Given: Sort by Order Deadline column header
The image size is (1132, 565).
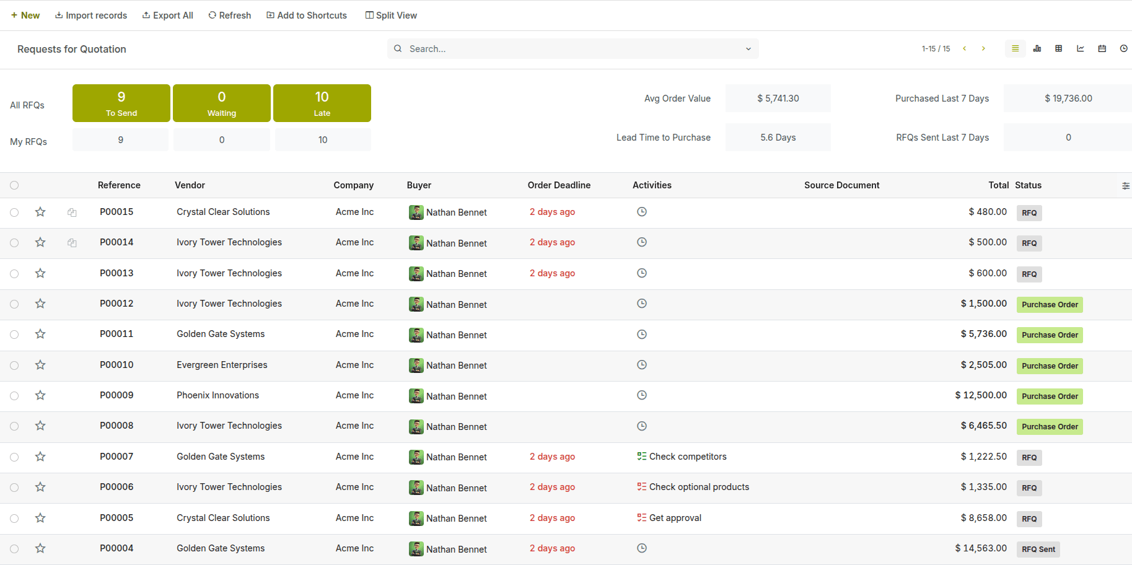Looking at the screenshot, I should click(558, 185).
